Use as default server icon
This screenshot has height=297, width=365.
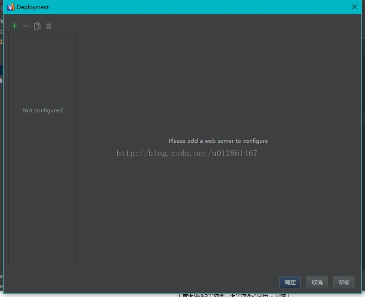(48, 26)
